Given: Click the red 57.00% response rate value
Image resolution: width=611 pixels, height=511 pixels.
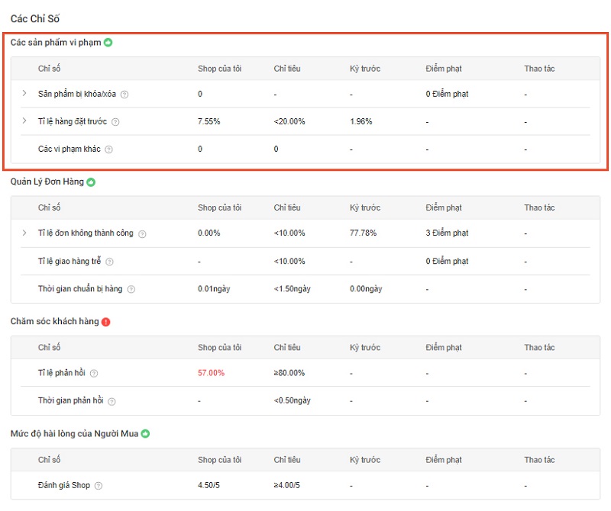Looking at the screenshot, I should pyautogui.click(x=211, y=373).
